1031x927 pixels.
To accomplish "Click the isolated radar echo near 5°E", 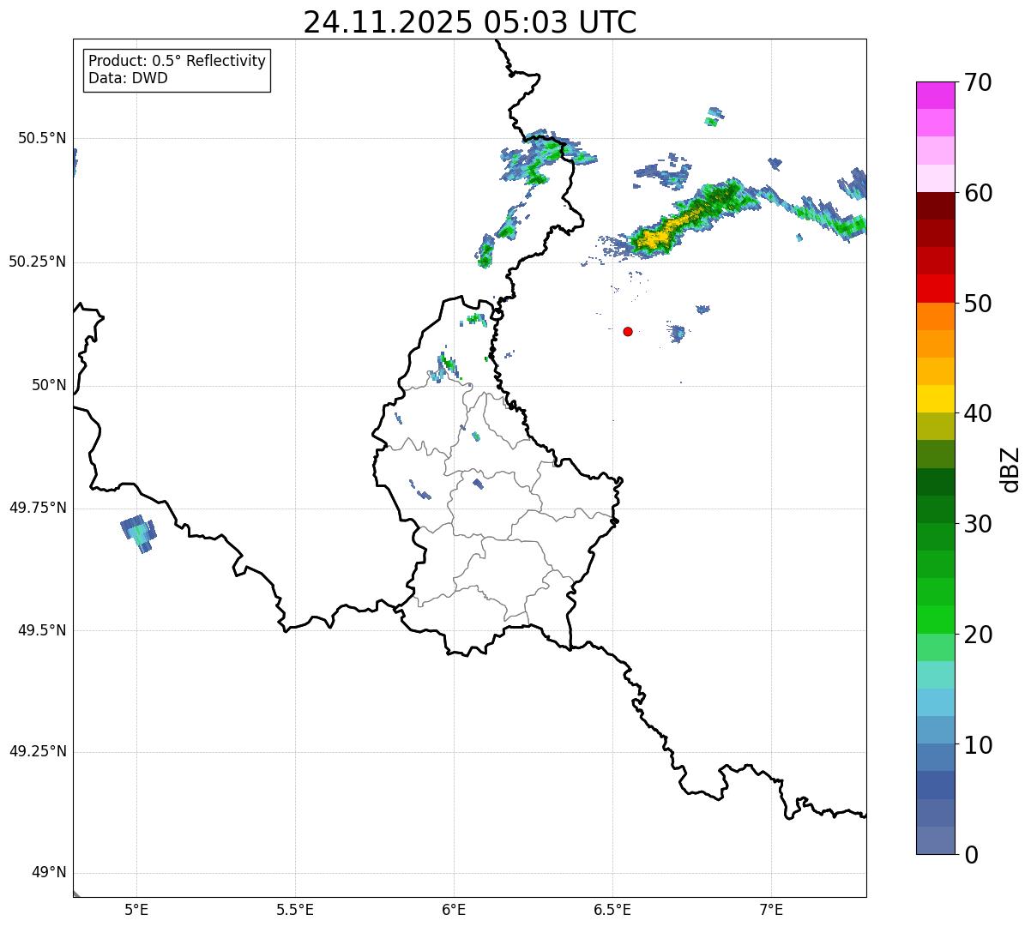I will click(139, 534).
